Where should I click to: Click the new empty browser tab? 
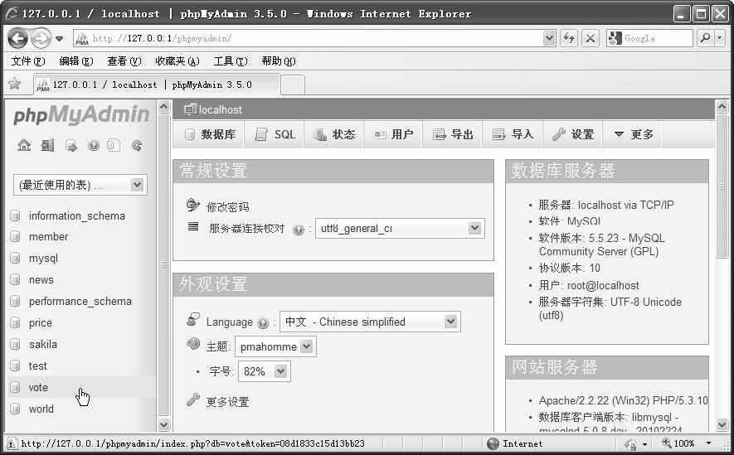tap(293, 85)
